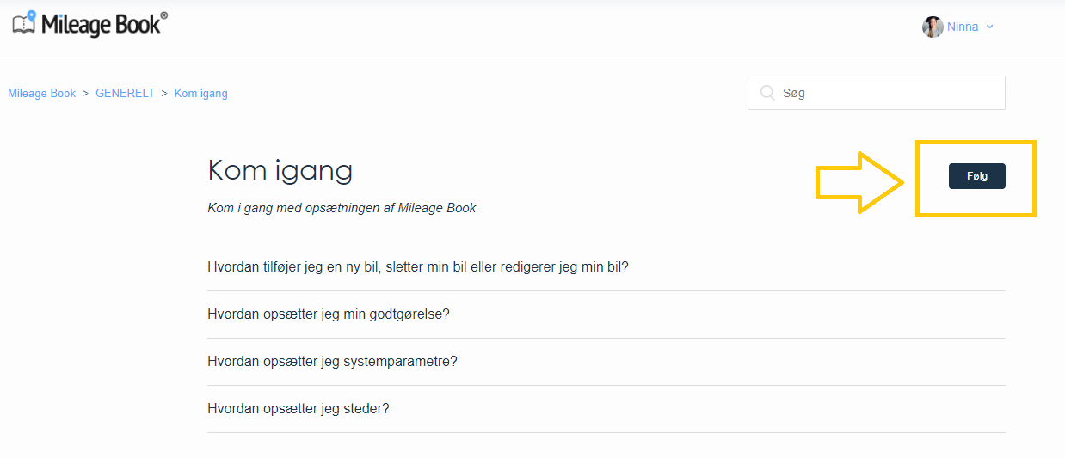Open article on opsætter min godtgørelse
The width and height of the screenshot is (1065, 458).
pos(329,314)
